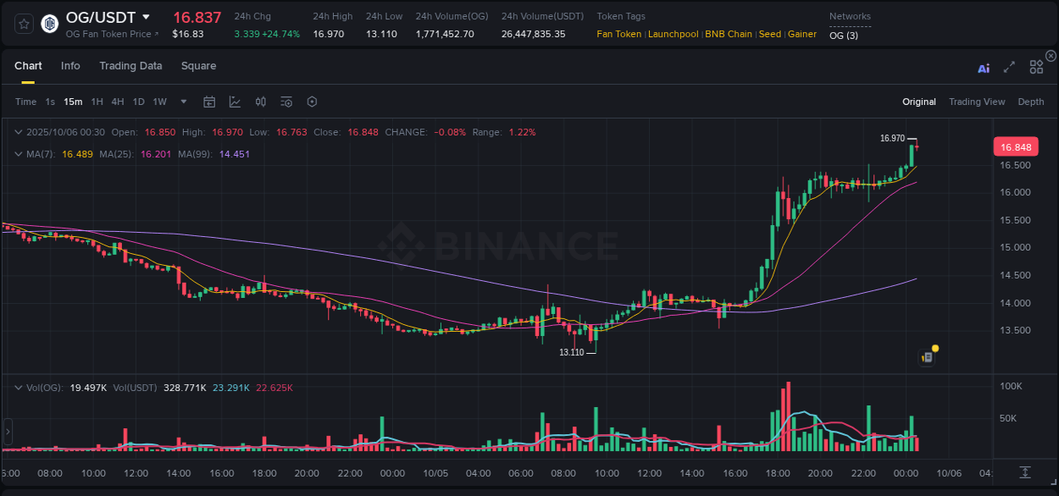Click the OHLC candle comparison icon
Image resolution: width=1059 pixels, height=496 pixels.
point(261,102)
